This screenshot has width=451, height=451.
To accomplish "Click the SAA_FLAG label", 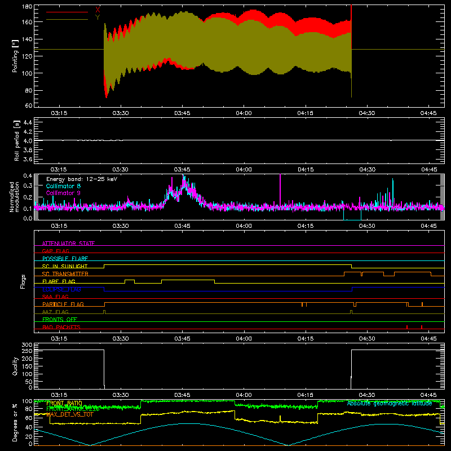I will [x=55, y=297].
